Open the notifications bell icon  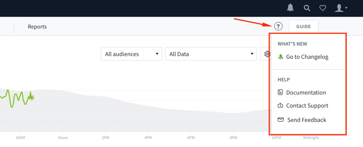point(290,8)
